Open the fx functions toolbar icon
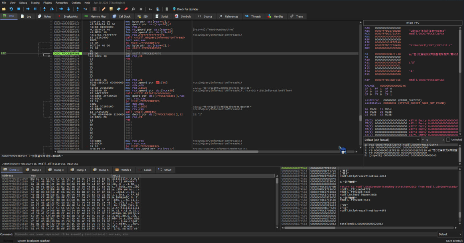Viewport: 464px width, 243px height. [134, 9]
